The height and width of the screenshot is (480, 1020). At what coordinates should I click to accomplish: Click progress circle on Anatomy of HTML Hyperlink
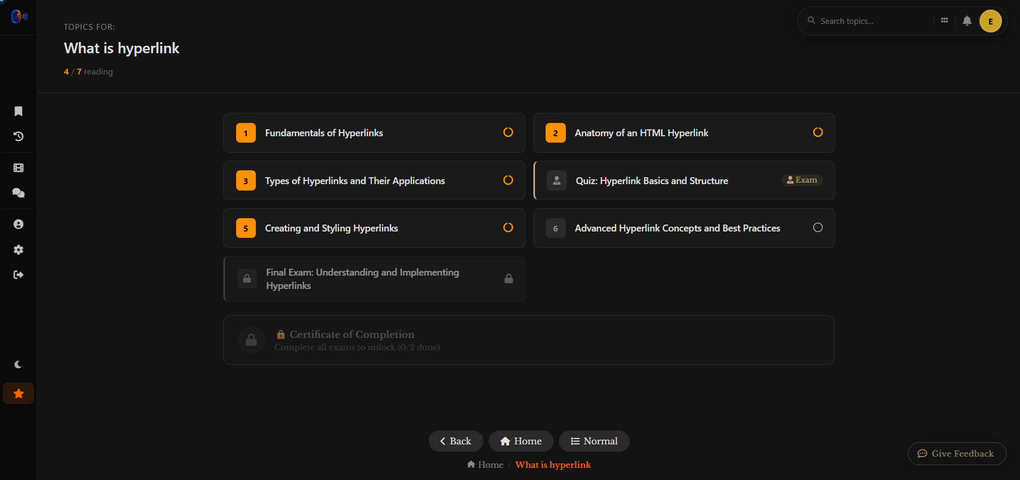point(818,133)
